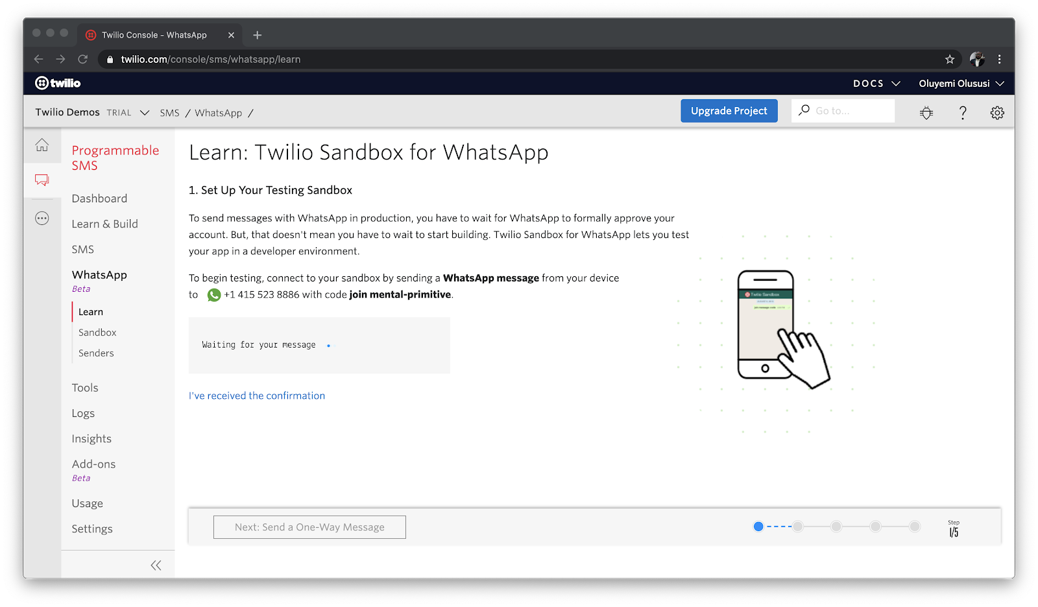Open the Sandbox sub-item
The image size is (1038, 607).
(x=97, y=332)
